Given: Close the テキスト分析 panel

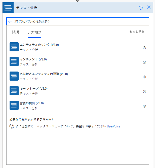Looking at the screenshot, I should click(149, 7).
